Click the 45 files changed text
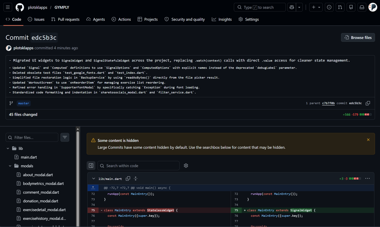 23,115
